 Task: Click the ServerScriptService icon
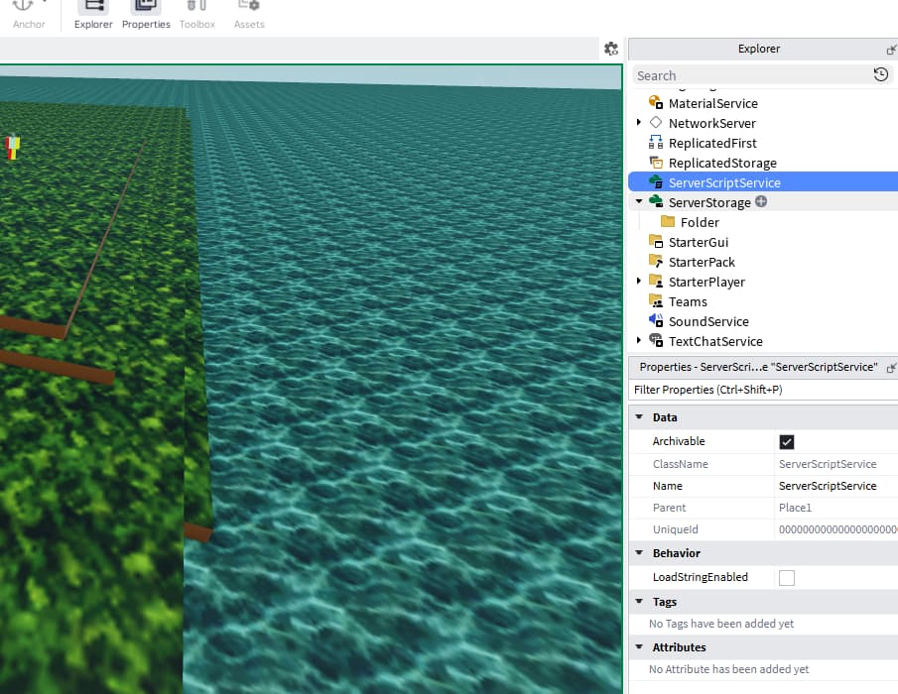click(656, 182)
